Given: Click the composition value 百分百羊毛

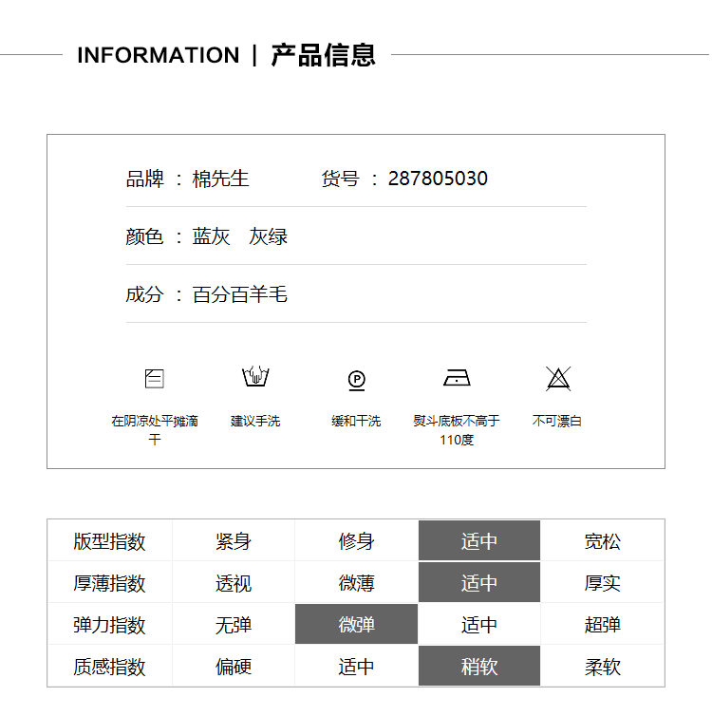Looking at the screenshot, I should click(239, 294).
